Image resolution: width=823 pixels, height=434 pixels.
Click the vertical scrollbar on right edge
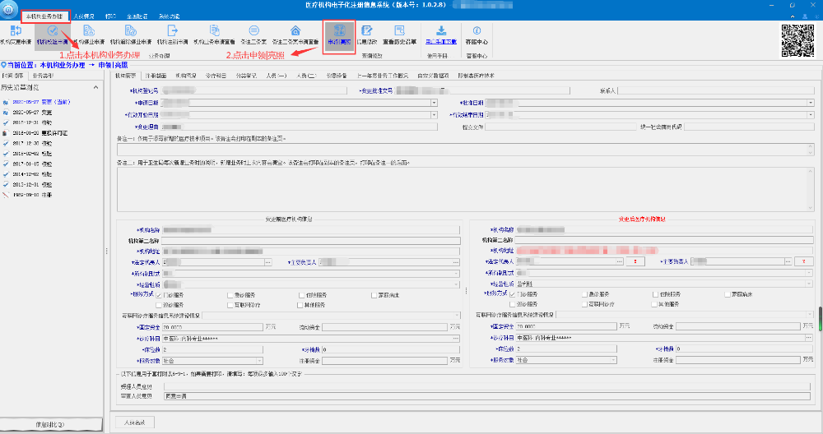click(819, 316)
